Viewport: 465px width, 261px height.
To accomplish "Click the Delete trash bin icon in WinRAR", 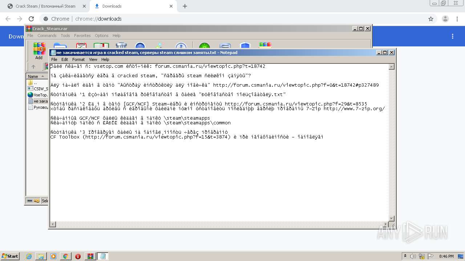I will [121, 46].
